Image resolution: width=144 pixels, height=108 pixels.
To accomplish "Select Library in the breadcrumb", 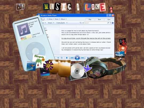I will tap(50, 19).
